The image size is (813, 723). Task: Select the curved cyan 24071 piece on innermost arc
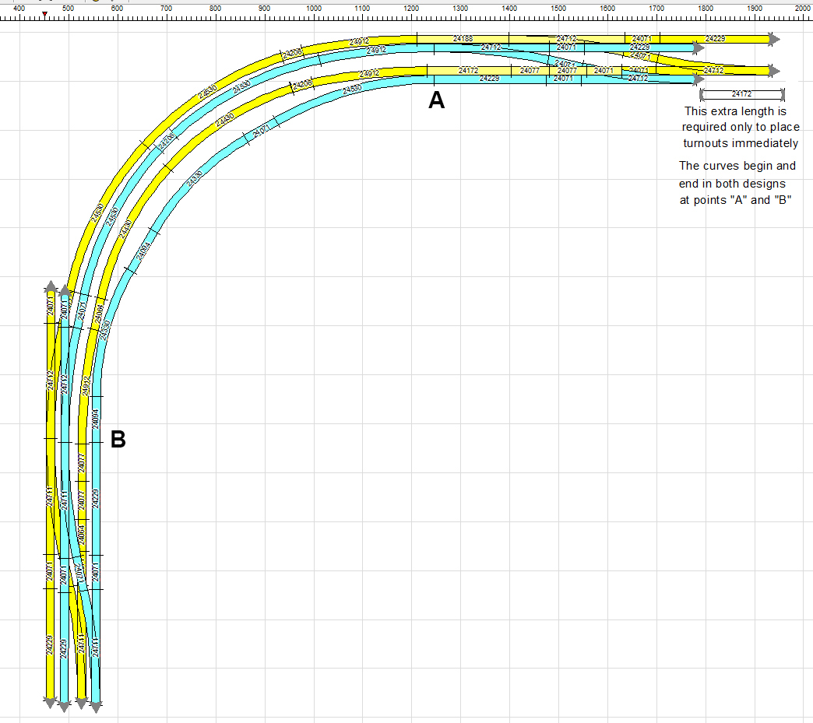point(261,131)
